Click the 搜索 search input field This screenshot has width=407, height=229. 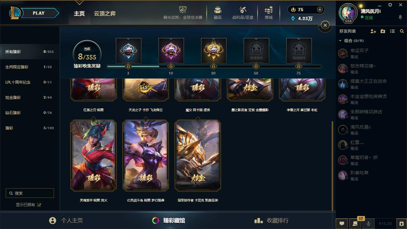pyautogui.click(x=30, y=193)
